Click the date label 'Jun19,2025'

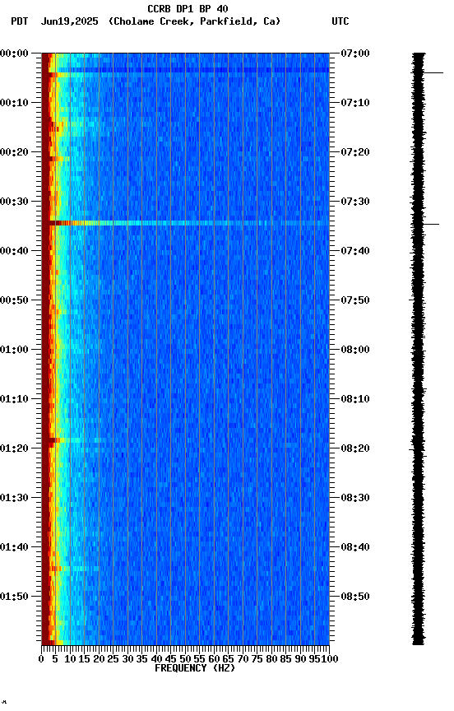pyautogui.click(x=69, y=21)
